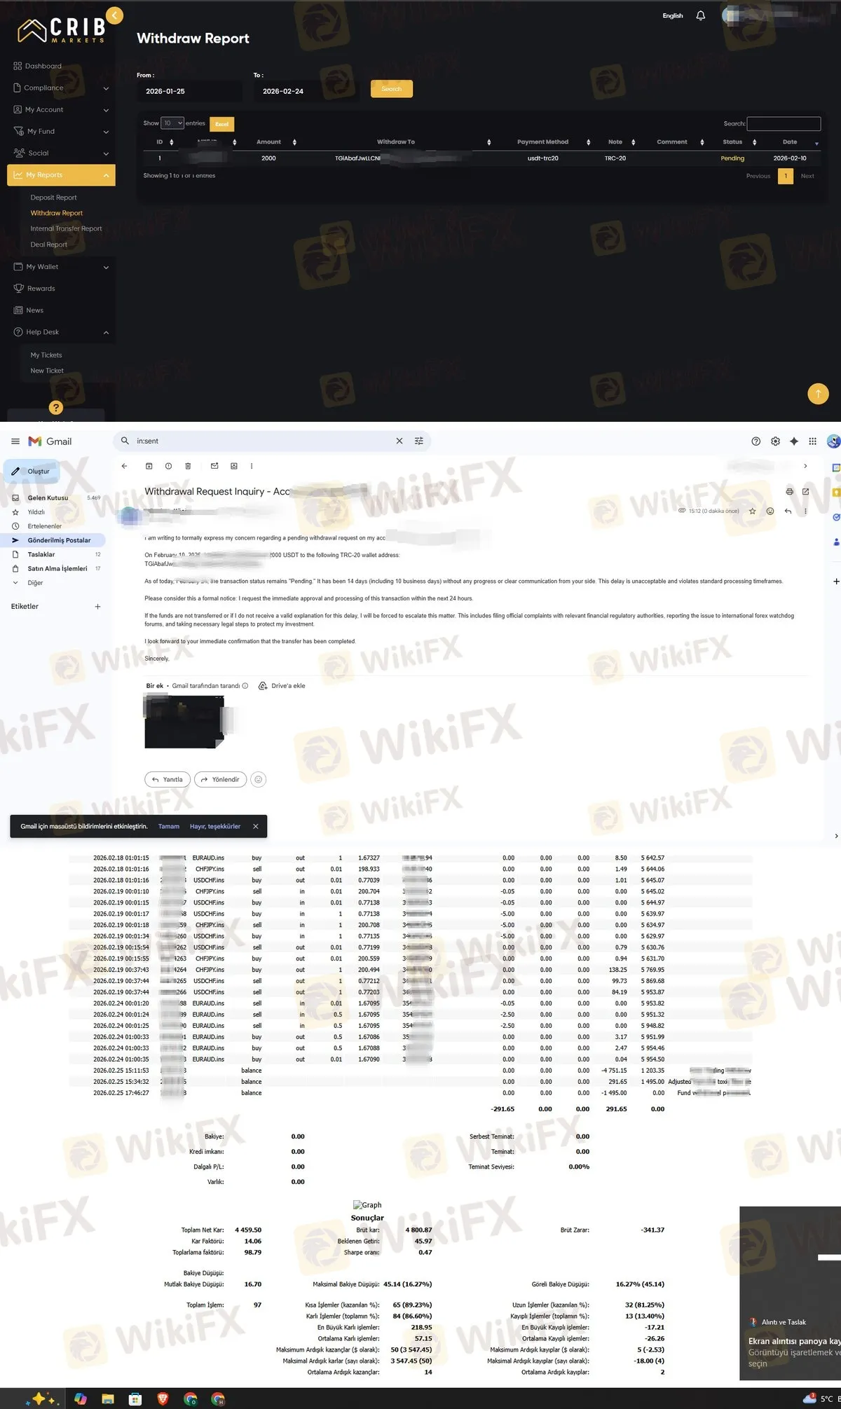Click Yanıtla to reply
Screen dimensions: 841x1409
pyautogui.click(x=167, y=779)
